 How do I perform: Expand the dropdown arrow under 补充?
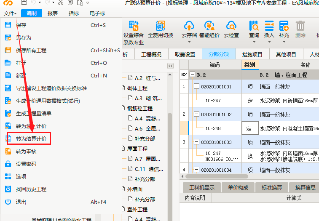(x=284, y=42)
